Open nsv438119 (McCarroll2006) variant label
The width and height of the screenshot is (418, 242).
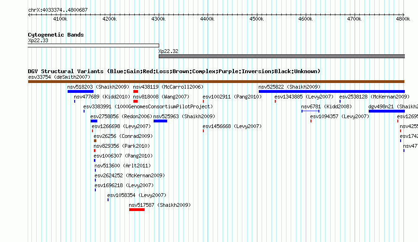(168, 87)
